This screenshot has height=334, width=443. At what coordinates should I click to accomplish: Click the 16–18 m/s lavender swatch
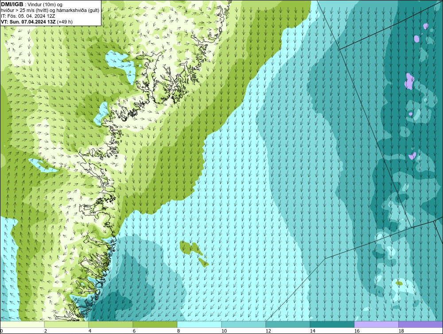pos(376,324)
